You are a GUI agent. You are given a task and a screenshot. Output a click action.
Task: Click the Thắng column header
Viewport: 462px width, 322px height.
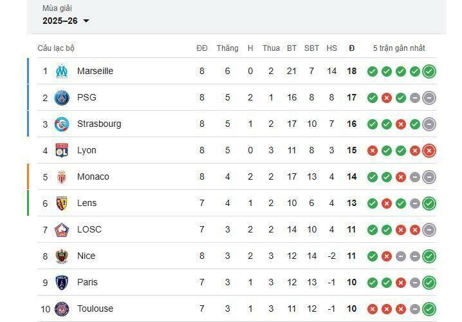coord(227,48)
